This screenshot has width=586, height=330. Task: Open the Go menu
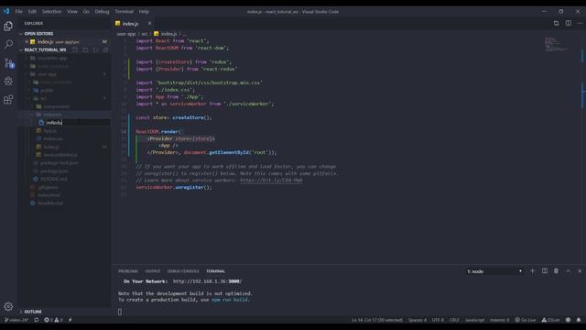(x=86, y=12)
